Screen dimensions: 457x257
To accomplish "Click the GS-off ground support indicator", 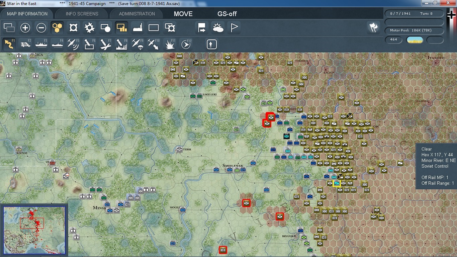I will [227, 14].
